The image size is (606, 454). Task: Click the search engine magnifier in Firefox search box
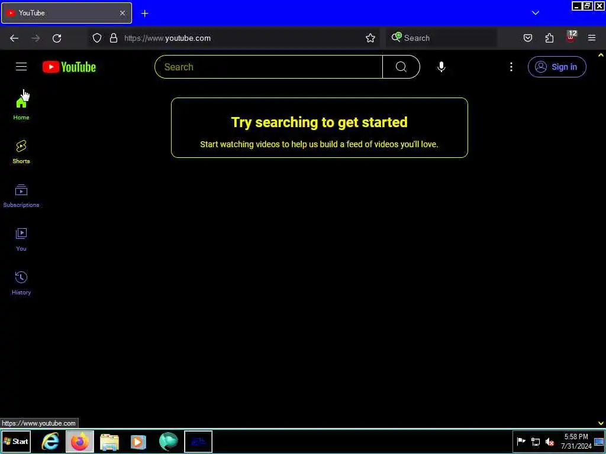click(396, 37)
